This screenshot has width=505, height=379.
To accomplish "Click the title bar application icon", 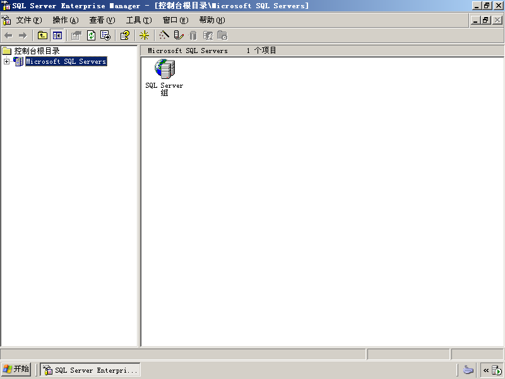I will pos(6,6).
